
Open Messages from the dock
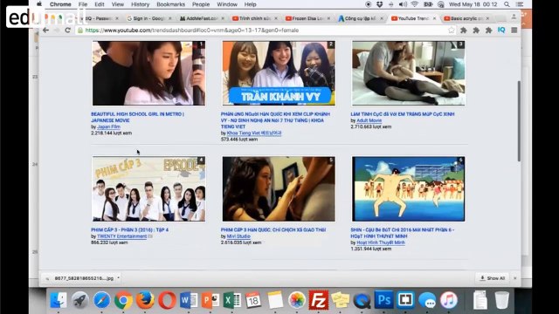(427, 300)
